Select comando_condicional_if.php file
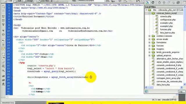Viewport: 186px width, 104px height. [169, 65]
